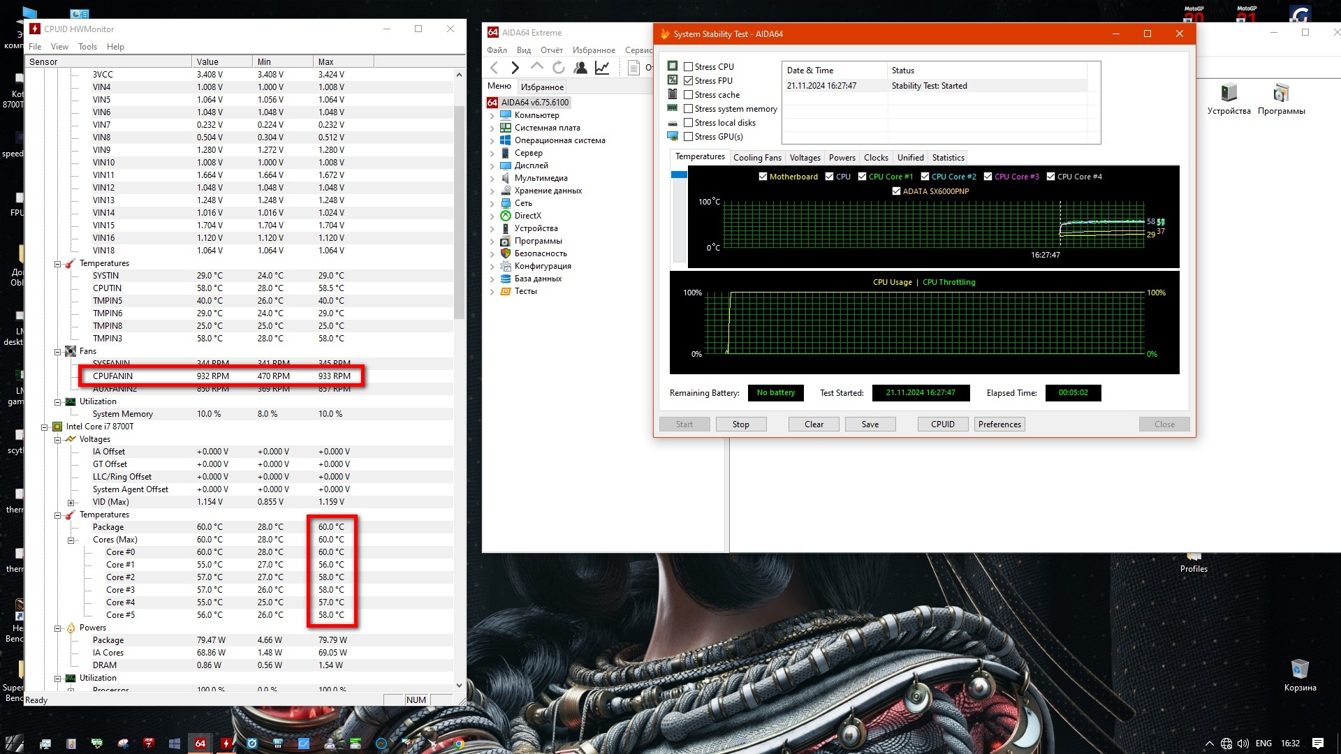The width and height of the screenshot is (1341, 754).
Task: Click the Preferences button
Action: (x=999, y=424)
